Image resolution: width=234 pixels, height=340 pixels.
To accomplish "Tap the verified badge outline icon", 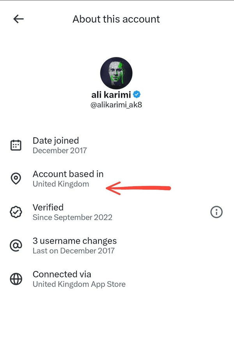I will pos(16,212).
